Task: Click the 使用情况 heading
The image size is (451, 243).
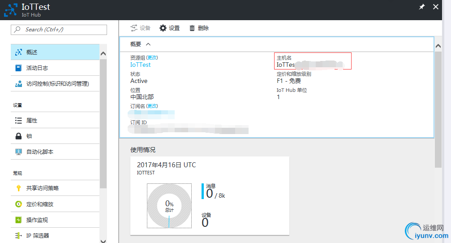Action: (x=143, y=150)
